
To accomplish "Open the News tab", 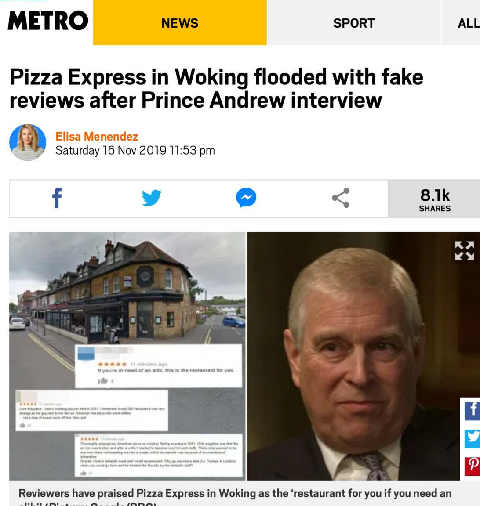I will (x=180, y=22).
